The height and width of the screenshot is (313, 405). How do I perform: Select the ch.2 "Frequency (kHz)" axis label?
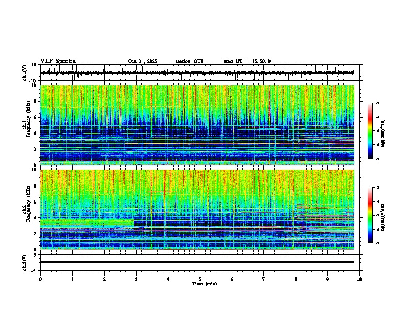pos(29,204)
